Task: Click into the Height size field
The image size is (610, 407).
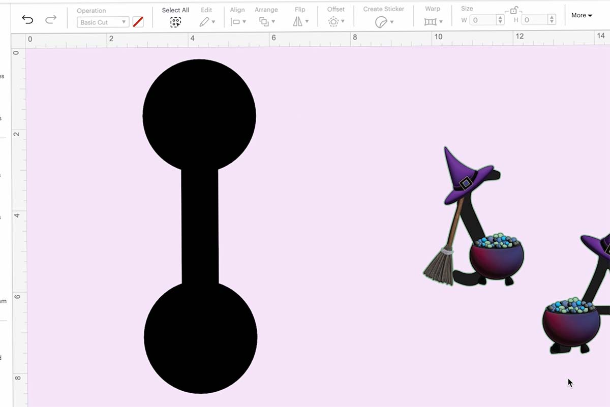Action: point(535,20)
